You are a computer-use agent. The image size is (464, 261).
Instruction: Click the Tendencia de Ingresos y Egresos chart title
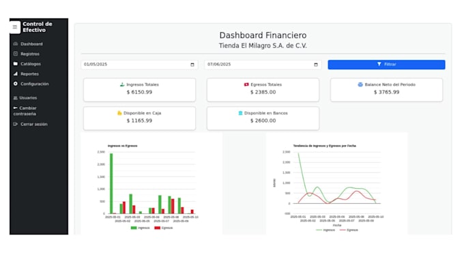[325, 146]
